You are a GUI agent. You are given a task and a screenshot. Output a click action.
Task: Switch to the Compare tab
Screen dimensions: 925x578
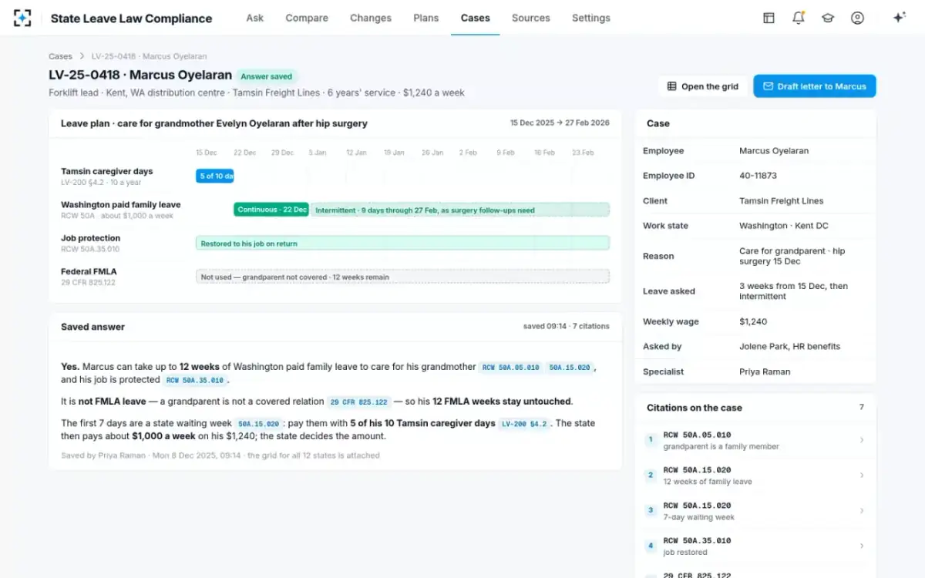(x=307, y=18)
